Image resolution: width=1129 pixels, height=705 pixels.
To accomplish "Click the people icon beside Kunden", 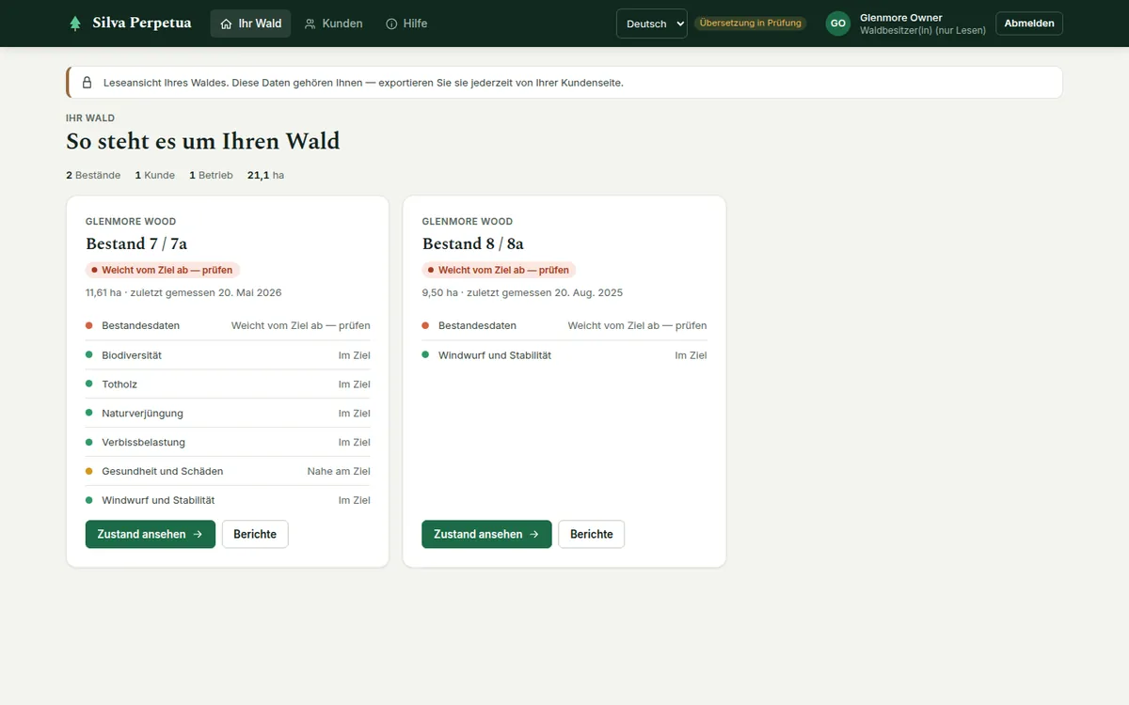I will 310,23.
